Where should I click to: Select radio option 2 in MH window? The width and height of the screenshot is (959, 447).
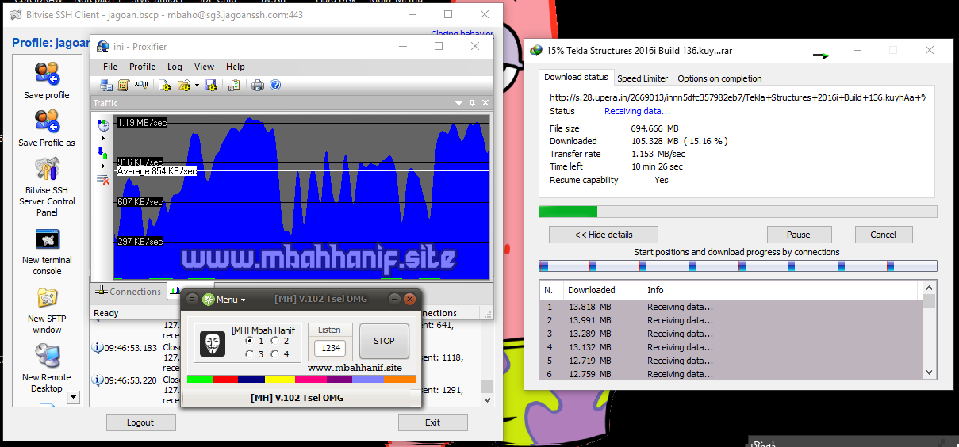coord(275,341)
